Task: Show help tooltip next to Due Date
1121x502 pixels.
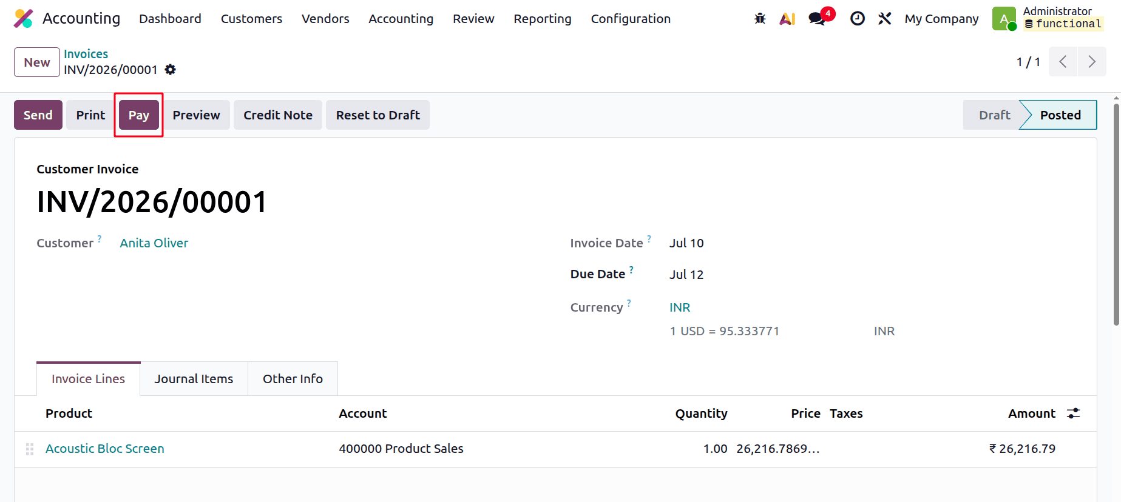Action: pos(631,269)
